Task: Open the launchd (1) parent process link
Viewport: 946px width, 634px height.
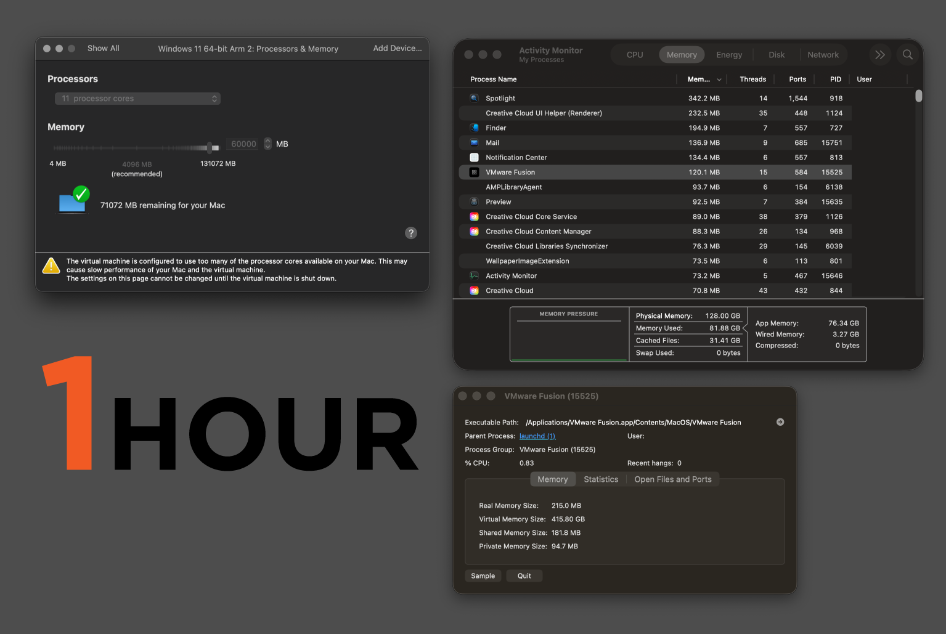Action: 537,436
